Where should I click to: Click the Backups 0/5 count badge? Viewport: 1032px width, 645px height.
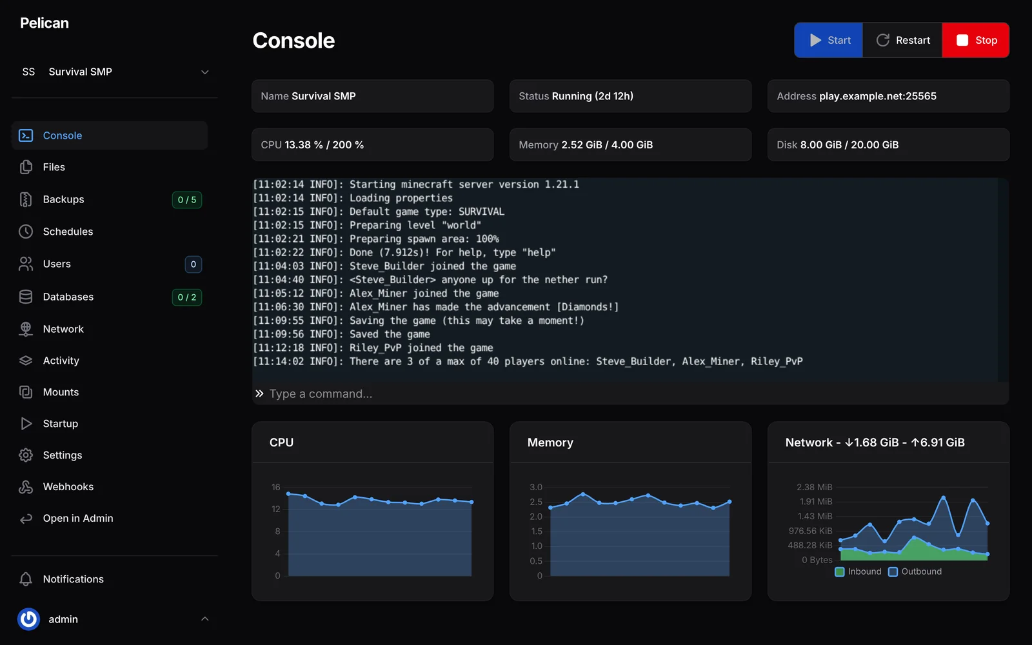click(187, 200)
